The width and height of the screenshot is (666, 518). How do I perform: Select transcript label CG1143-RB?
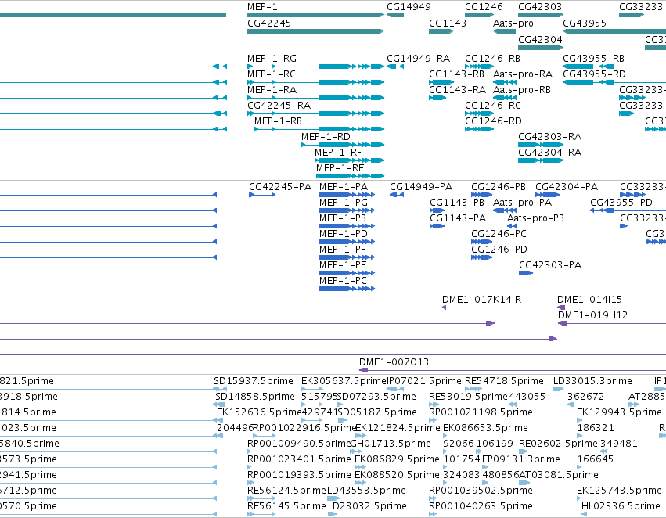click(456, 74)
